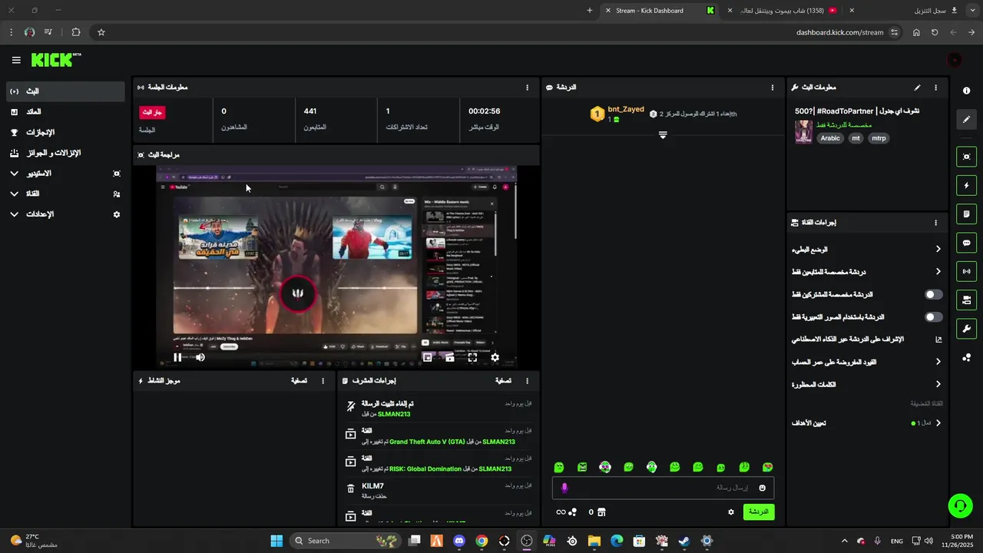
Task: Toggle subscribers-only chat switch
Action: pos(933,294)
